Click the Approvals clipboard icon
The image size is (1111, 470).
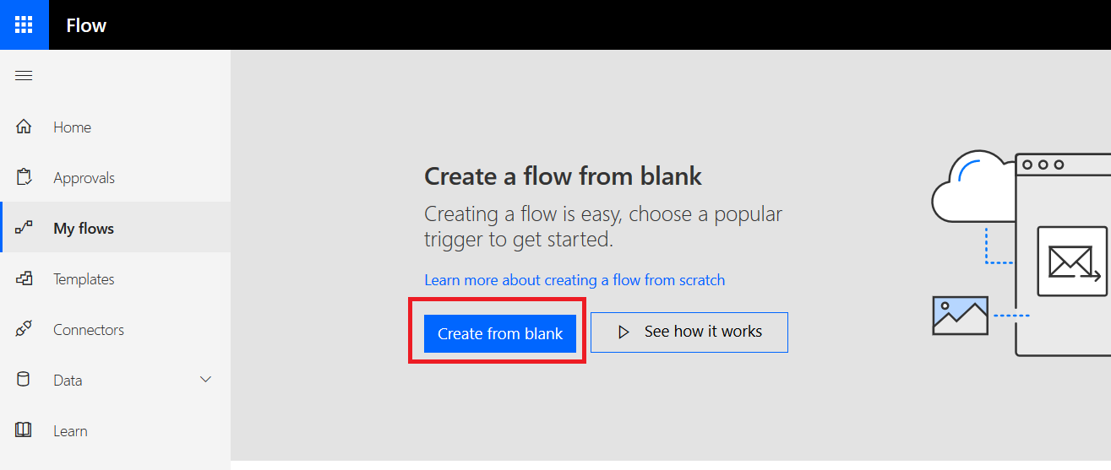pyautogui.click(x=24, y=178)
